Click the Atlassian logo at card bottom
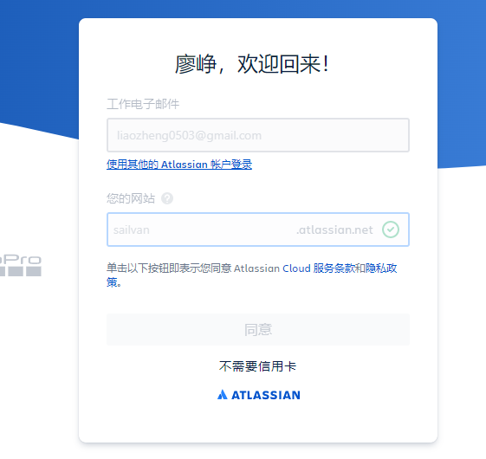The image size is (486, 459). [x=258, y=395]
